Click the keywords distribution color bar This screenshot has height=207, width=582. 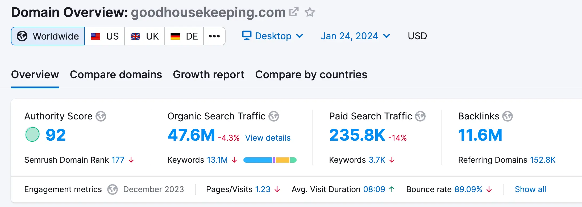tap(270, 160)
